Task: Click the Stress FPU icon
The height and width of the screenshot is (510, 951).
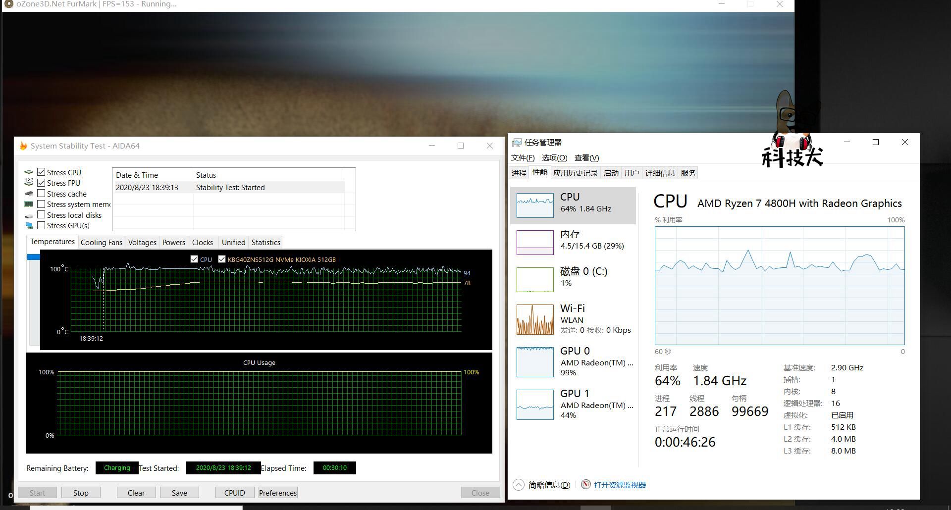Action: click(x=29, y=183)
